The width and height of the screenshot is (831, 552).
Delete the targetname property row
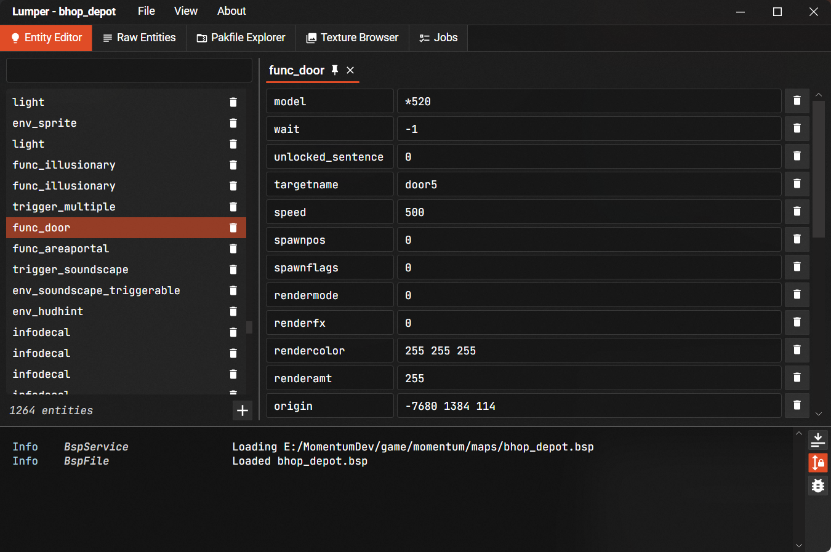pyautogui.click(x=797, y=184)
